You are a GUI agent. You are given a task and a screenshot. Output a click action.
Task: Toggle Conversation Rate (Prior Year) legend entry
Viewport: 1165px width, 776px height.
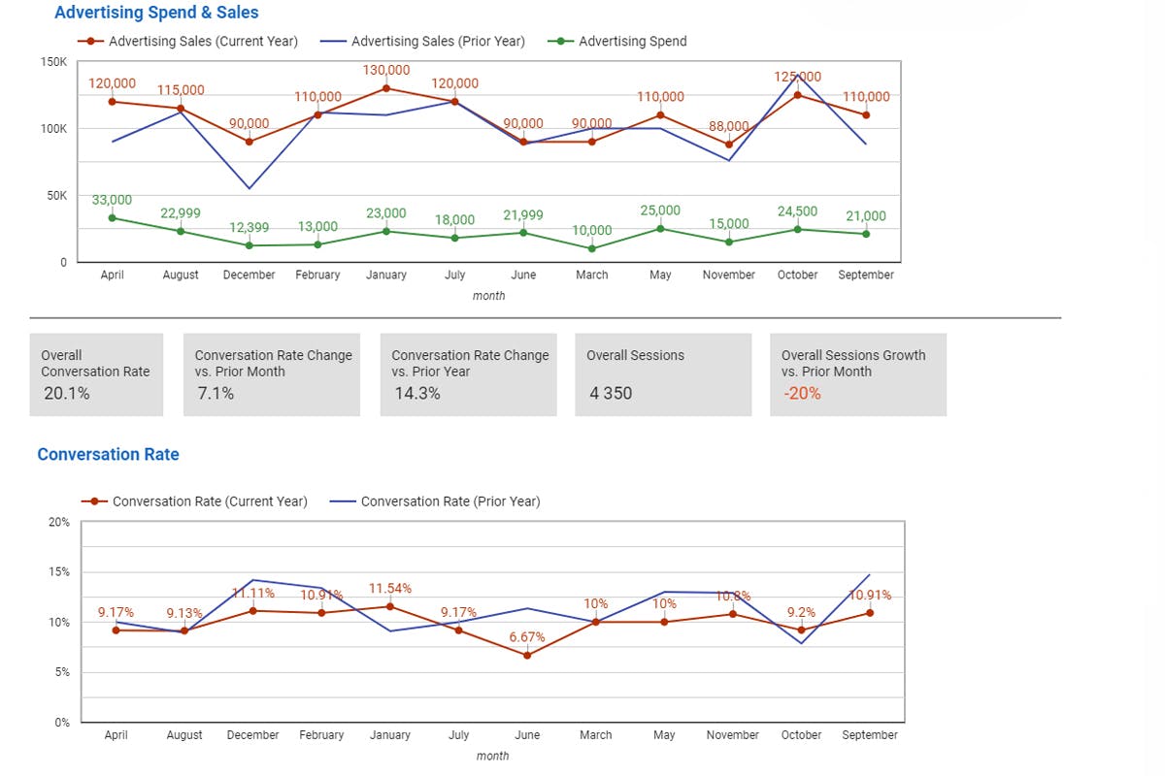point(435,501)
